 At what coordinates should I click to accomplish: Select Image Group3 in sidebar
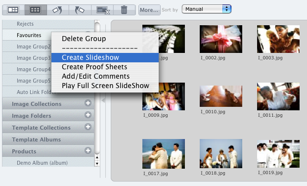(27, 58)
